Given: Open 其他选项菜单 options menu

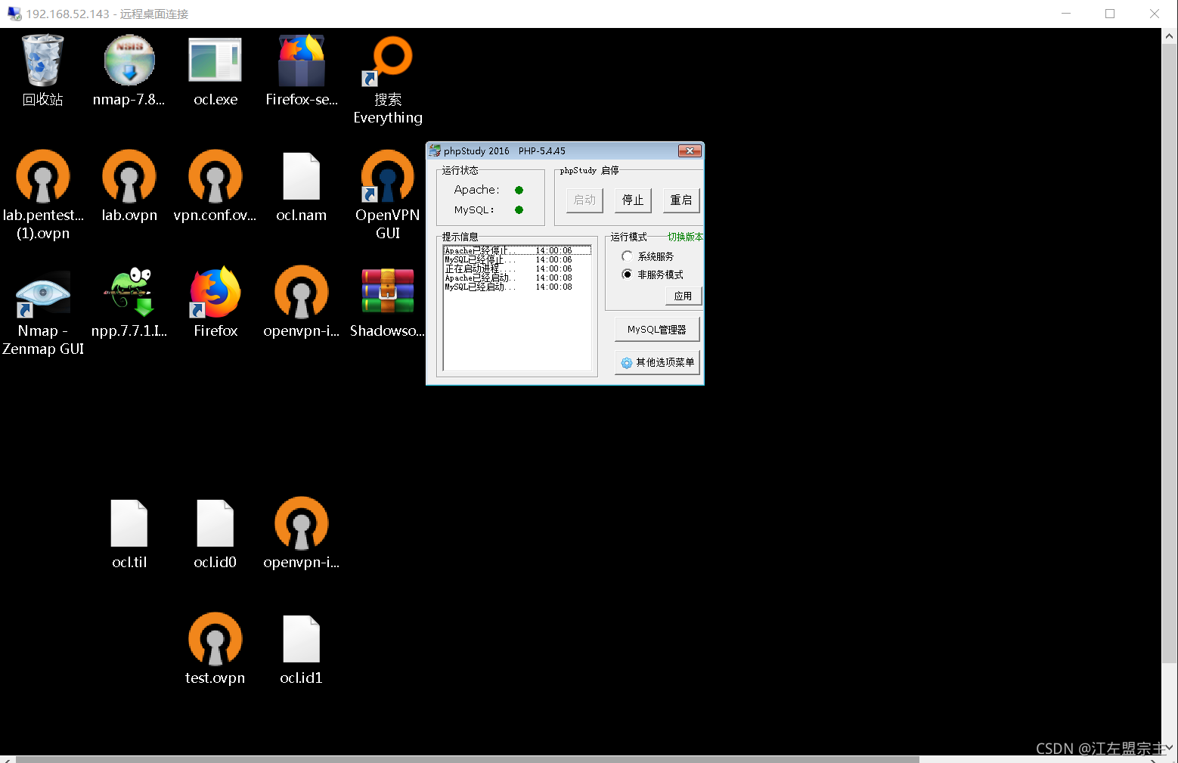Looking at the screenshot, I should coord(657,362).
